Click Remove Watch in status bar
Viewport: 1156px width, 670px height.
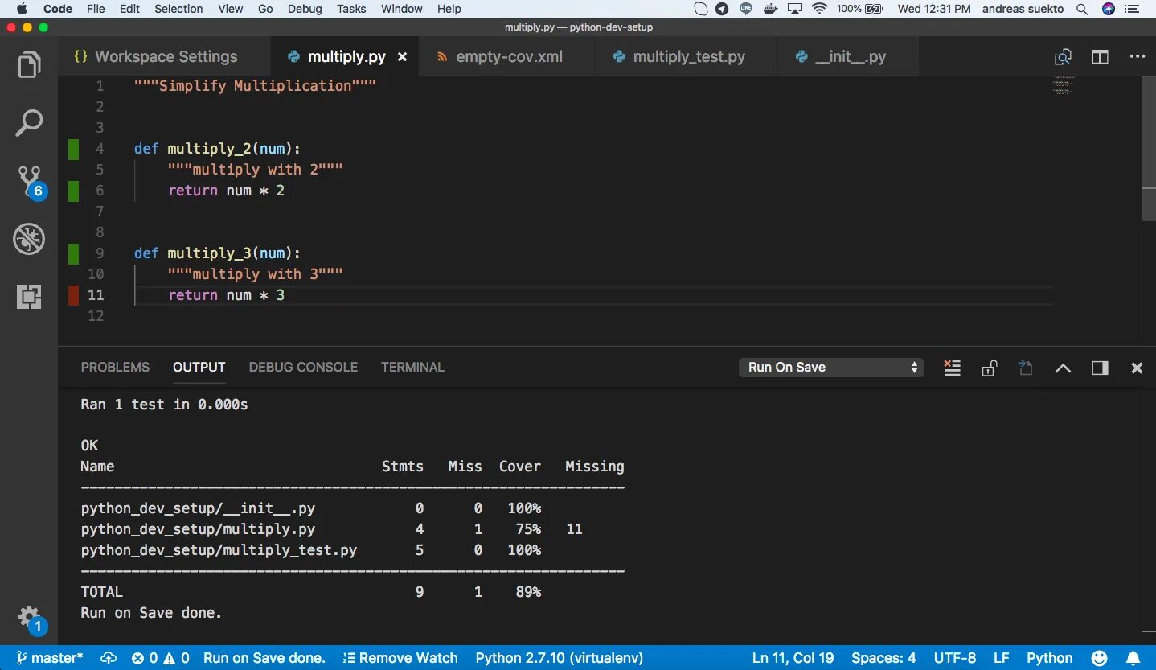click(x=400, y=658)
